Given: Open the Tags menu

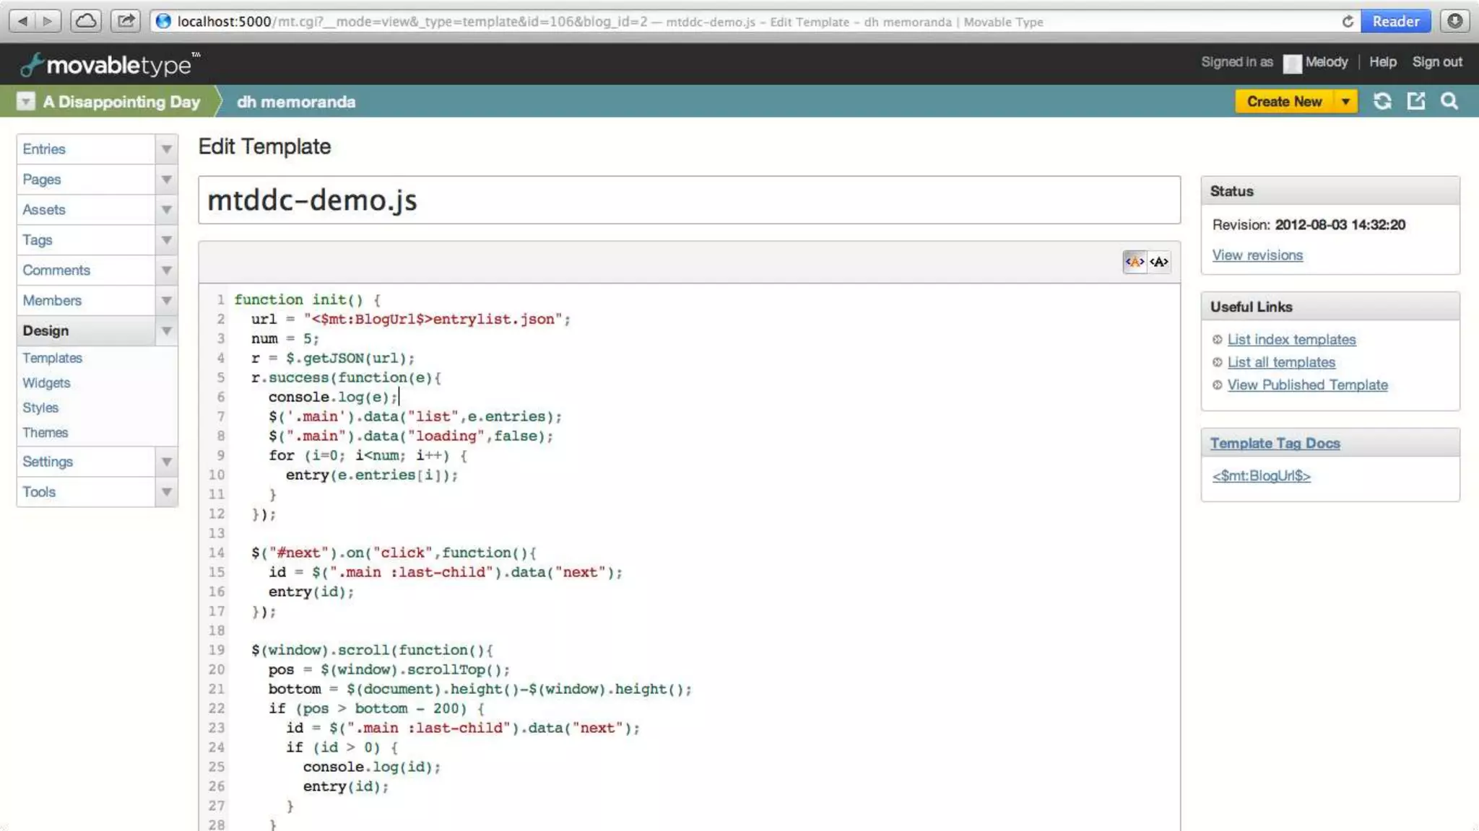Looking at the screenshot, I should point(86,239).
